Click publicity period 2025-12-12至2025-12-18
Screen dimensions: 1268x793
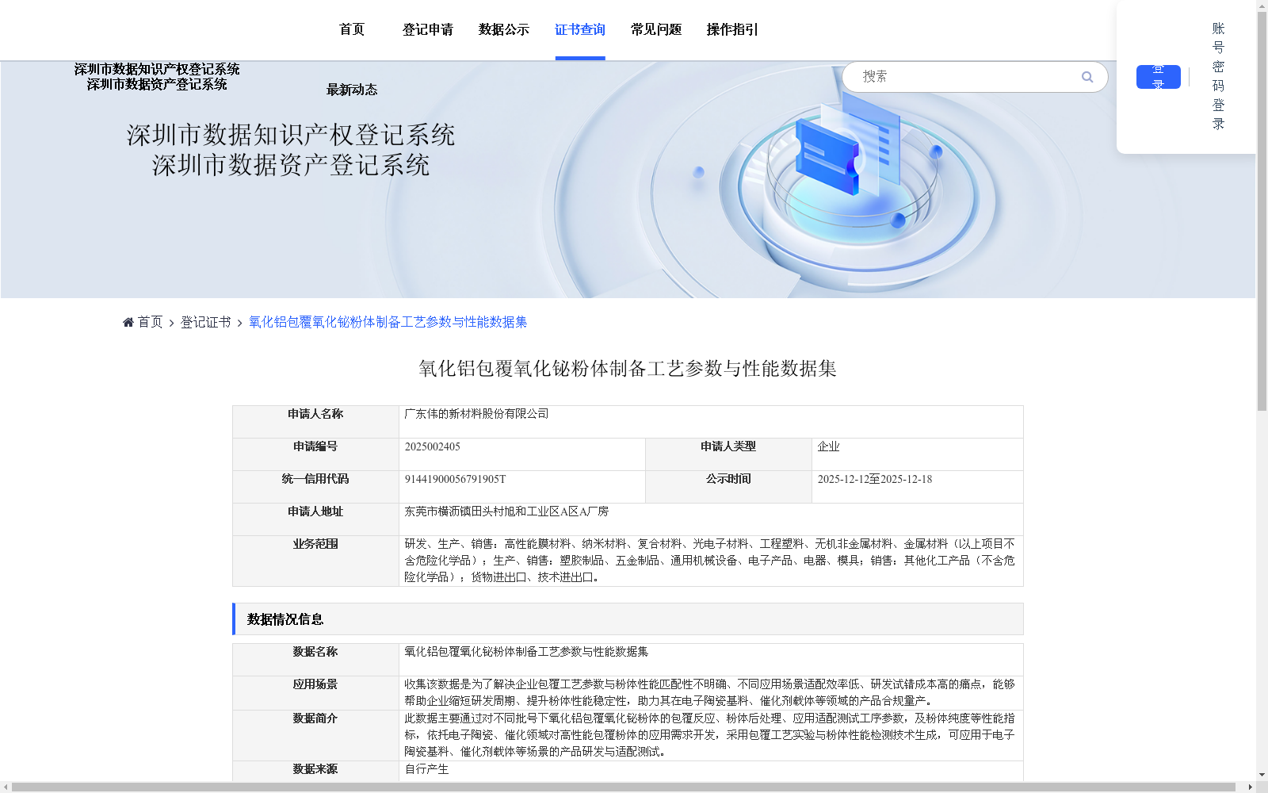874,479
